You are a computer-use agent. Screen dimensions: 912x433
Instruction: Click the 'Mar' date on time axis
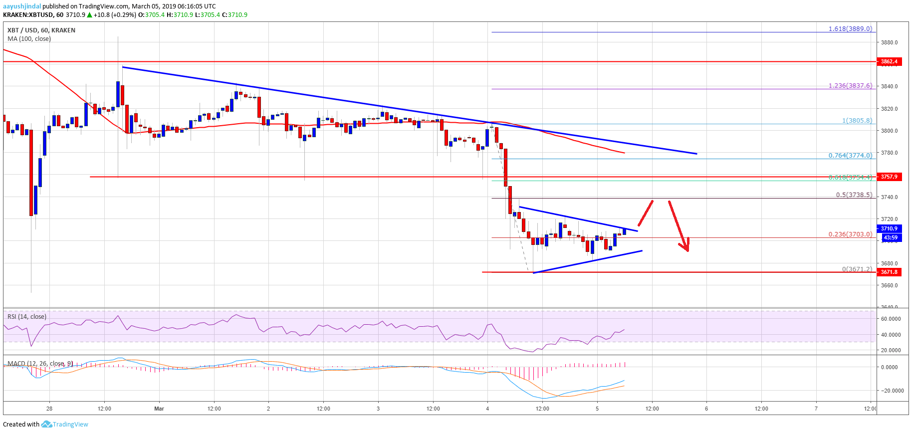159,409
